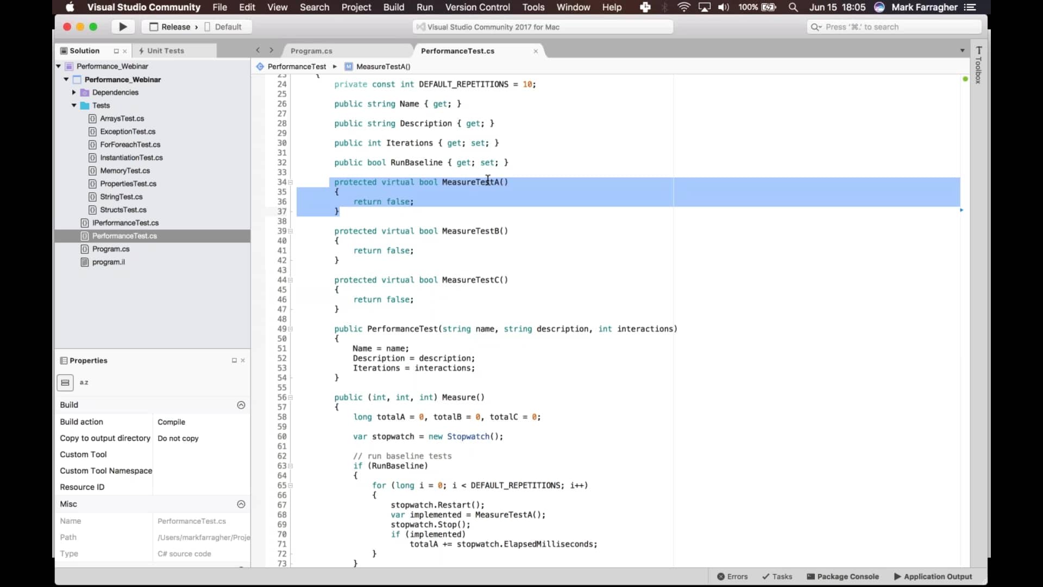Open Notification Center list icon
This screenshot has height=587, width=1043.
click(970, 7)
